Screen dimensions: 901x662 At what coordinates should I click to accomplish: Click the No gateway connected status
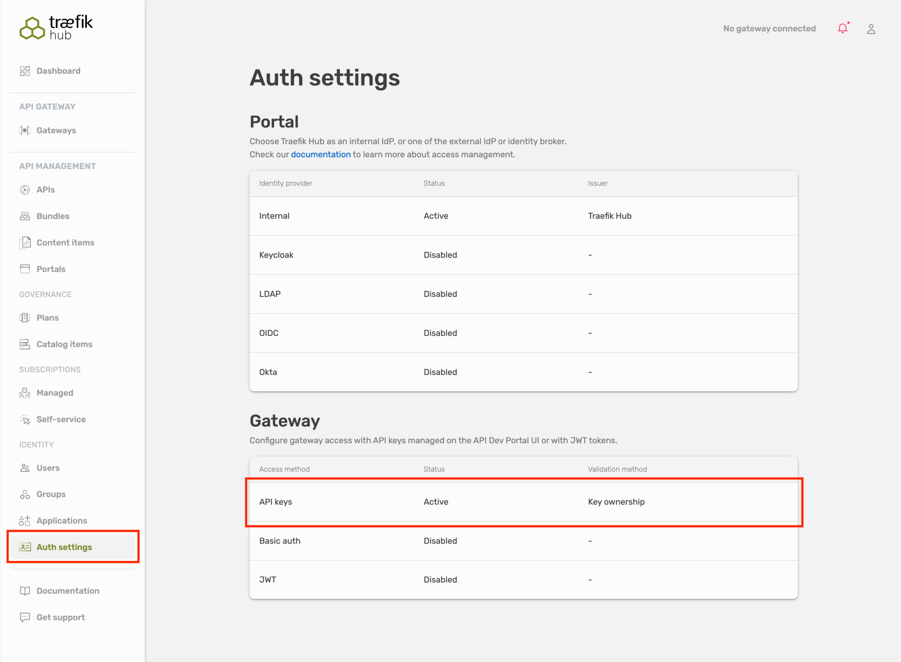[x=769, y=29]
